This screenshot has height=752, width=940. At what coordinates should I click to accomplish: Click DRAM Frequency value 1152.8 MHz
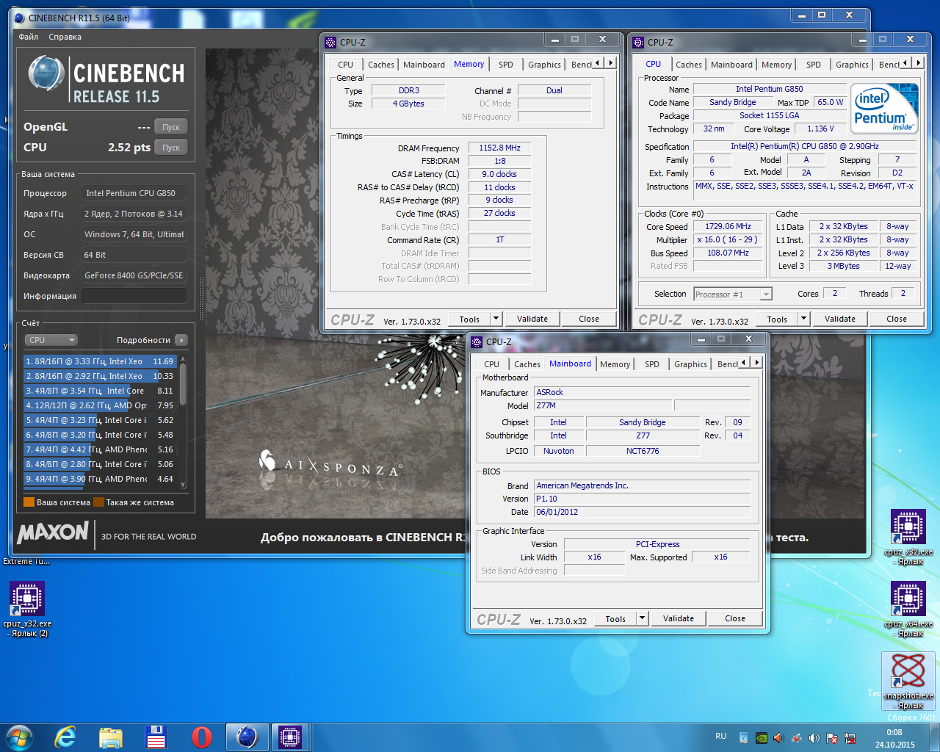(x=500, y=148)
